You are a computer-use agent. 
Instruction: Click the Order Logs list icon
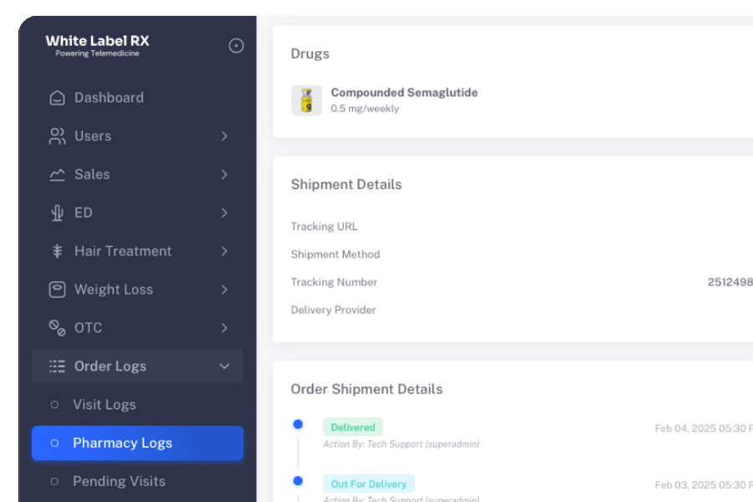click(x=57, y=366)
